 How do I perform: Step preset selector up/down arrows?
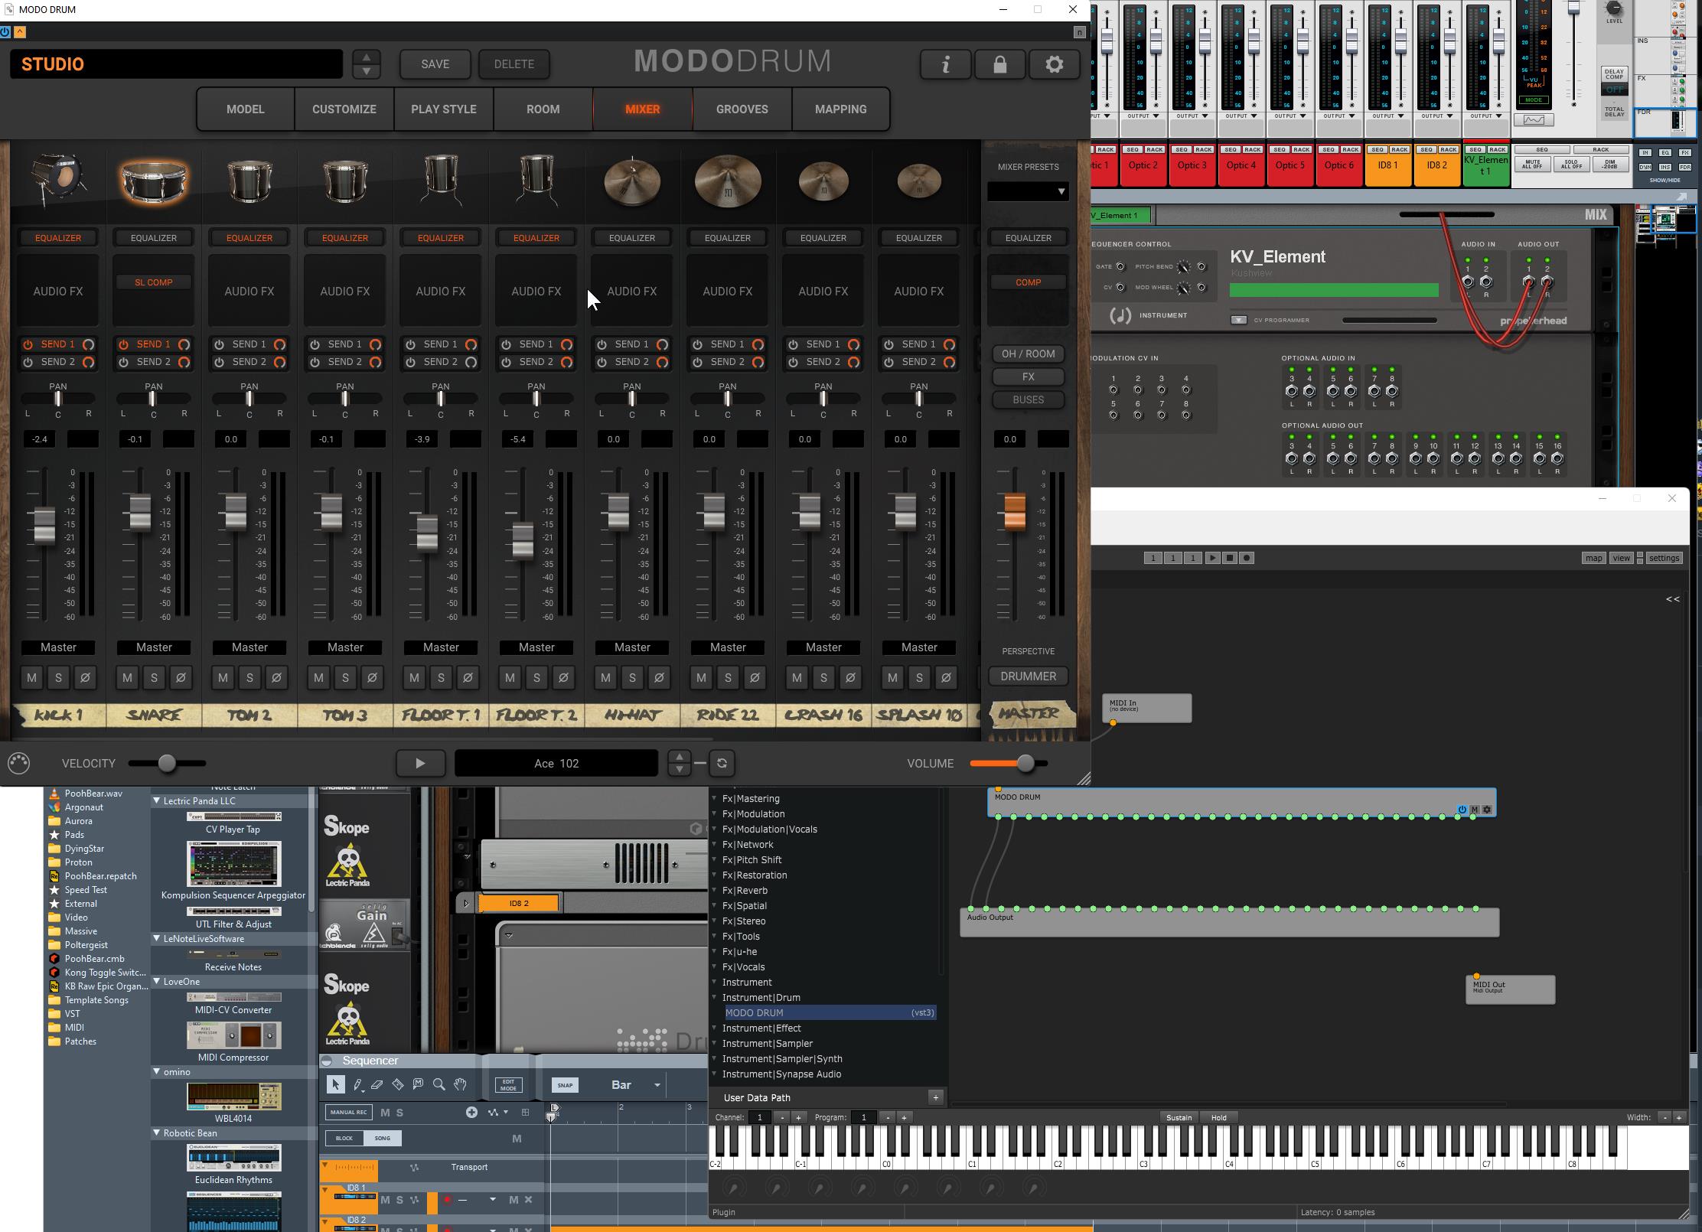(367, 64)
